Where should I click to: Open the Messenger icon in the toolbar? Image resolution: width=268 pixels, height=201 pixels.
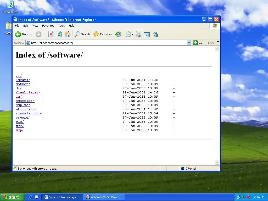(x=155, y=34)
